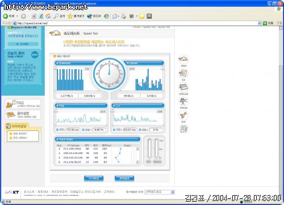Expand the address bar dropdown arrow
The width and height of the screenshot is (284, 205).
coord(260,23)
